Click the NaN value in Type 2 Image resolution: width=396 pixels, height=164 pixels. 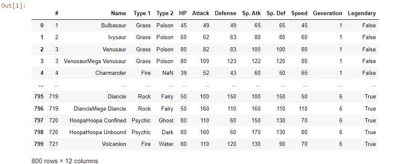[x=168, y=73]
